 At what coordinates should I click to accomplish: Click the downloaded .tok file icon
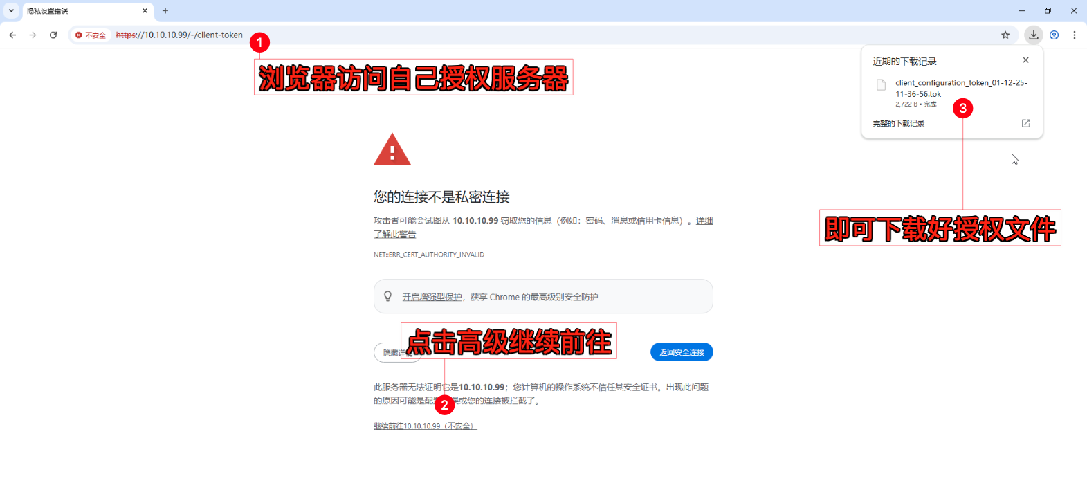tap(881, 85)
